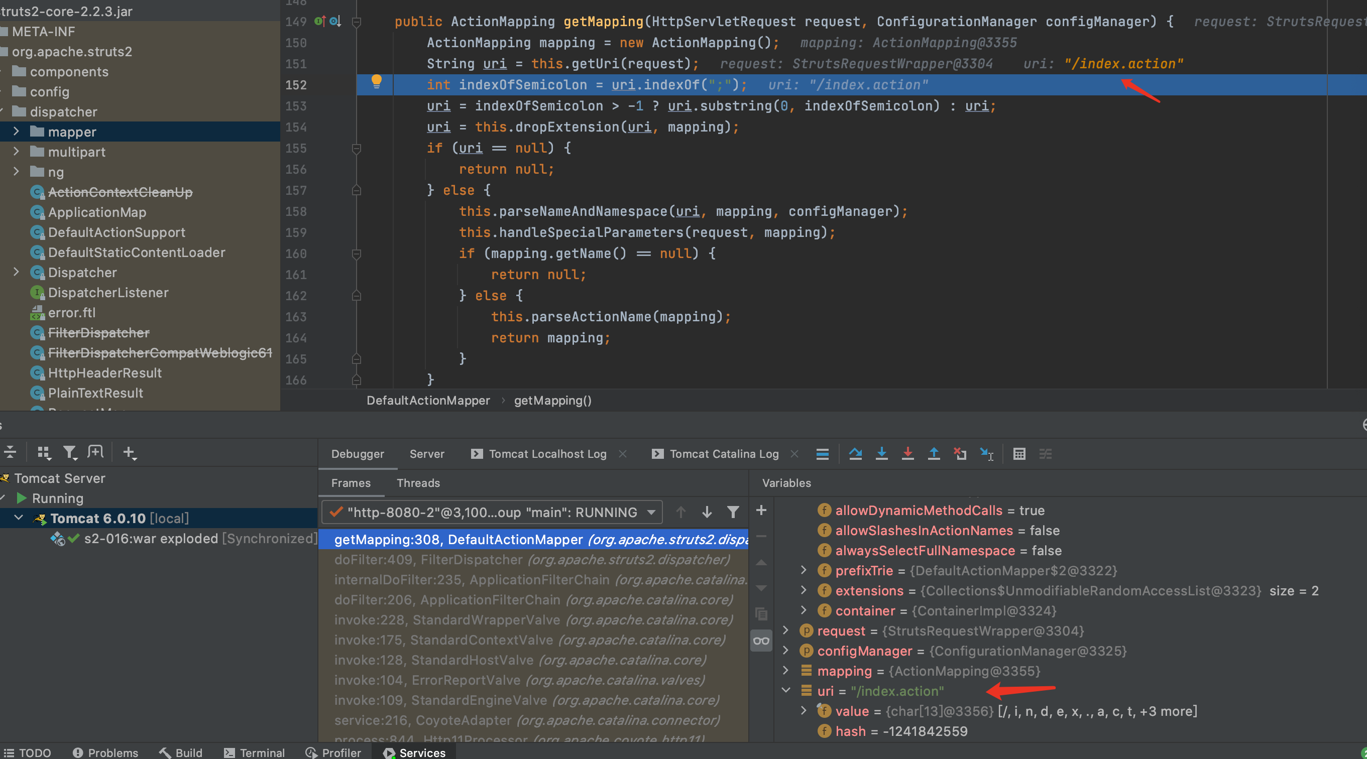Open the Services filter funnel menu
Image resolution: width=1367 pixels, height=759 pixels.
click(x=69, y=452)
